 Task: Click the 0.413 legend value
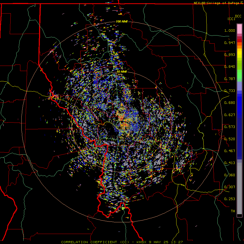point(230,163)
